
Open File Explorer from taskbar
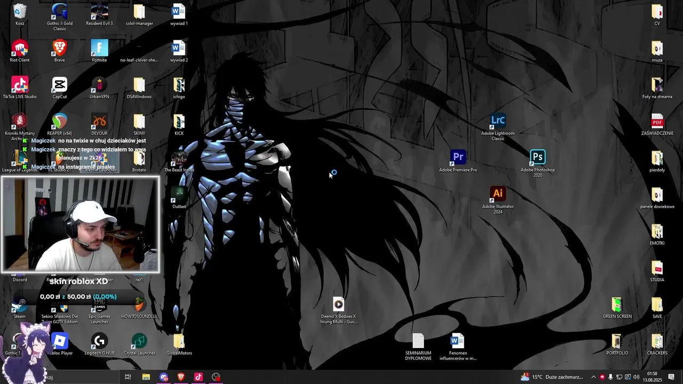point(146,377)
